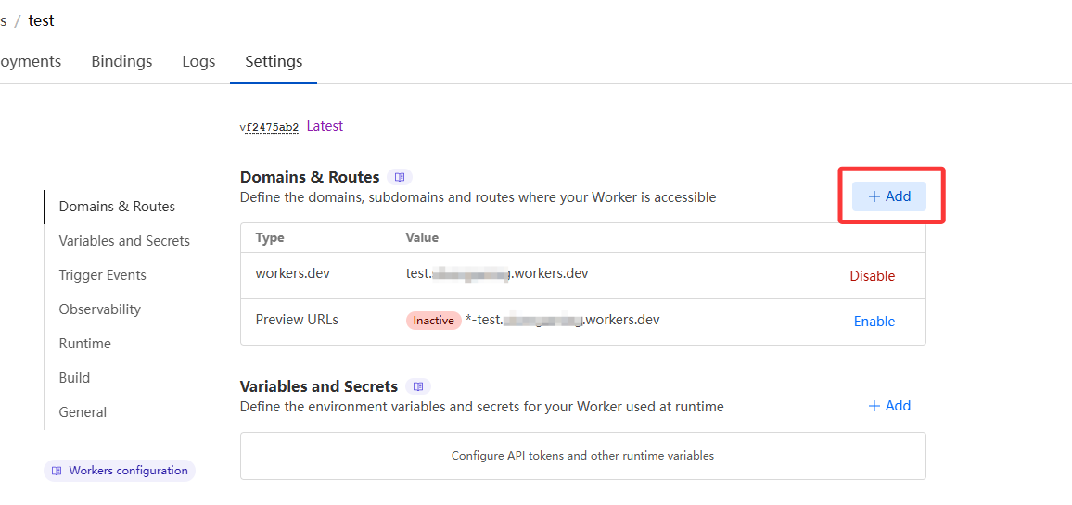The height and width of the screenshot is (505, 1072).
Task: Select the Settings tab
Action: pyautogui.click(x=274, y=61)
